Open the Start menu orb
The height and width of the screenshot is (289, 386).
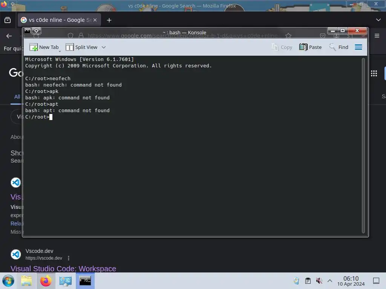click(x=8, y=281)
